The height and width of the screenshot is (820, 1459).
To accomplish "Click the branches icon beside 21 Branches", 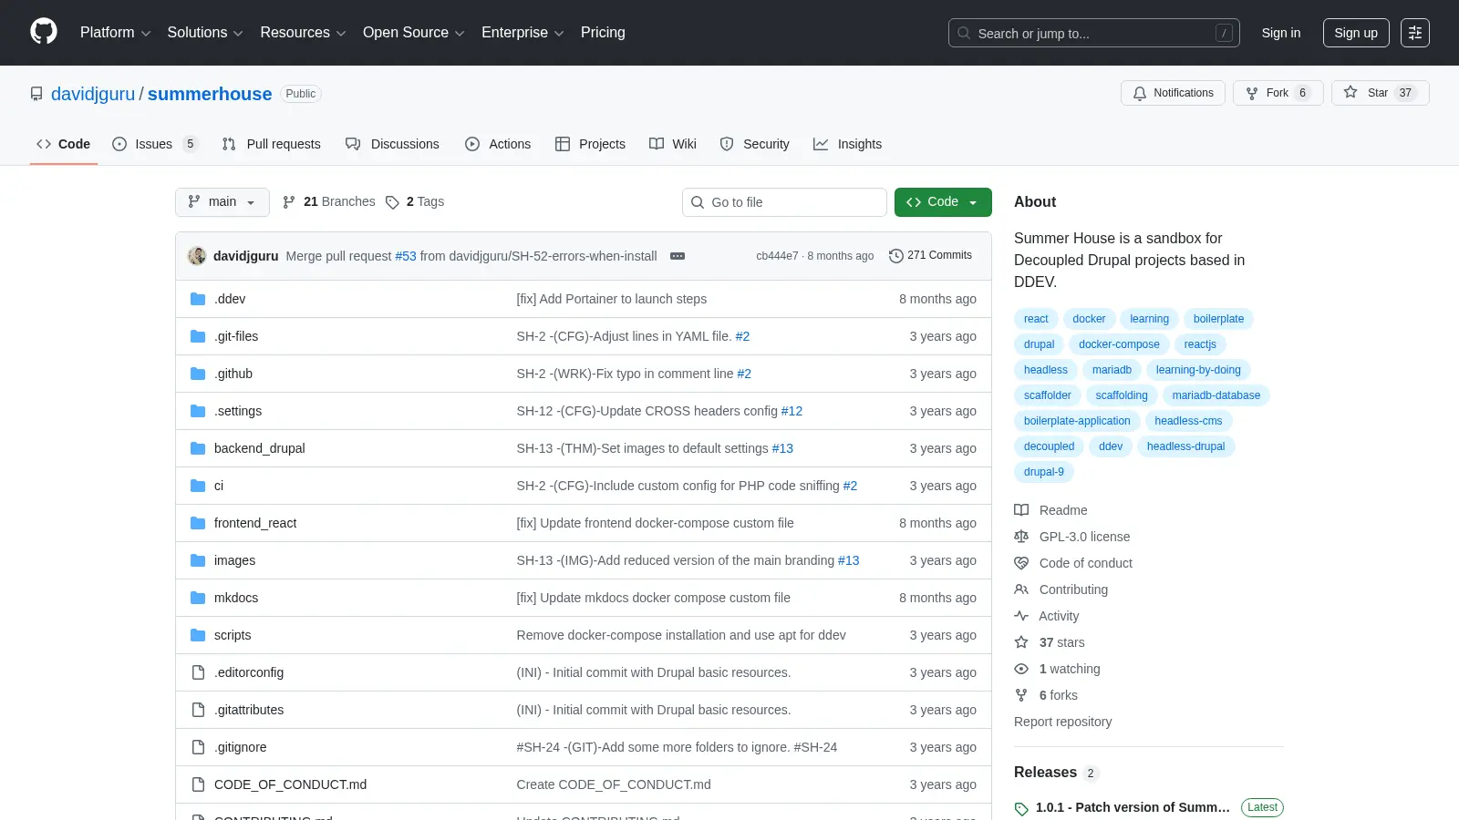I will [x=289, y=202].
